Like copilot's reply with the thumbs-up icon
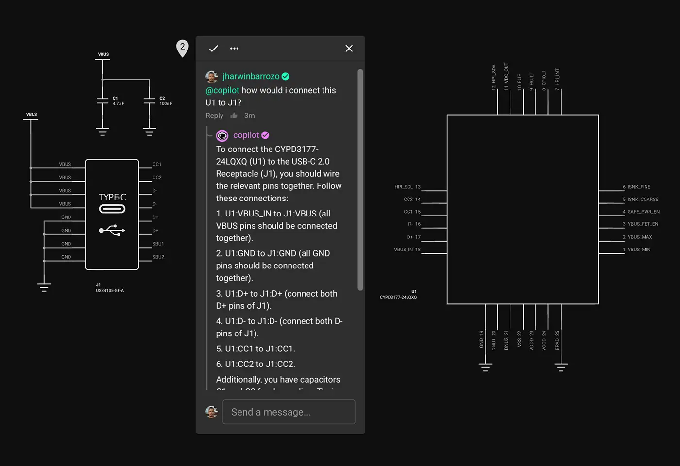The width and height of the screenshot is (680, 466). (234, 116)
